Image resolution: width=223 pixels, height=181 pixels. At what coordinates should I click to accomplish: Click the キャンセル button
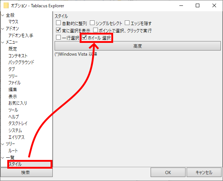pos(204,173)
